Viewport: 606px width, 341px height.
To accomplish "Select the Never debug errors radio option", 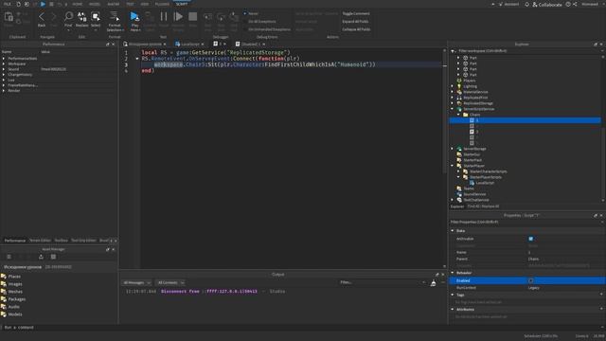I will tap(245, 13).
